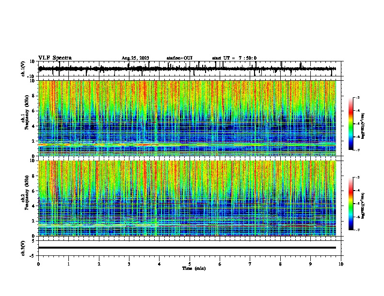Click time-axis tick label "3"
Viewport: 384px width, 296px height.
point(129,264)
